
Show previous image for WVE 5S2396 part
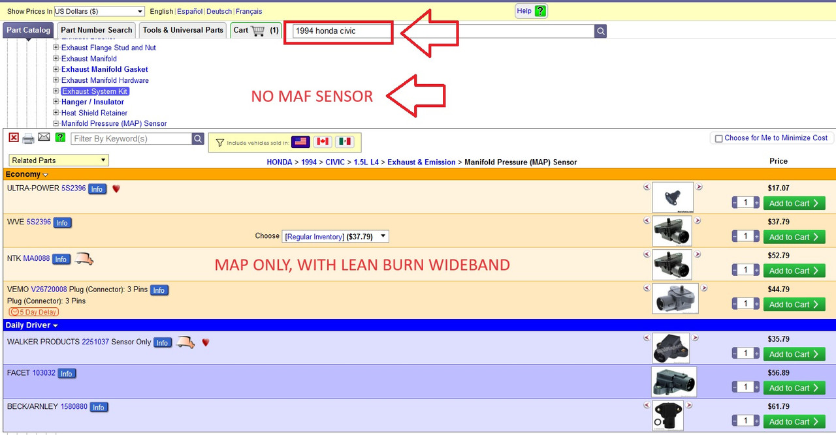[x=647, y=220]
